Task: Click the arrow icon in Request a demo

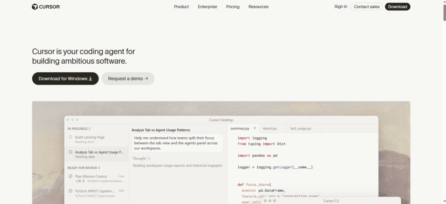Action: 146,78
